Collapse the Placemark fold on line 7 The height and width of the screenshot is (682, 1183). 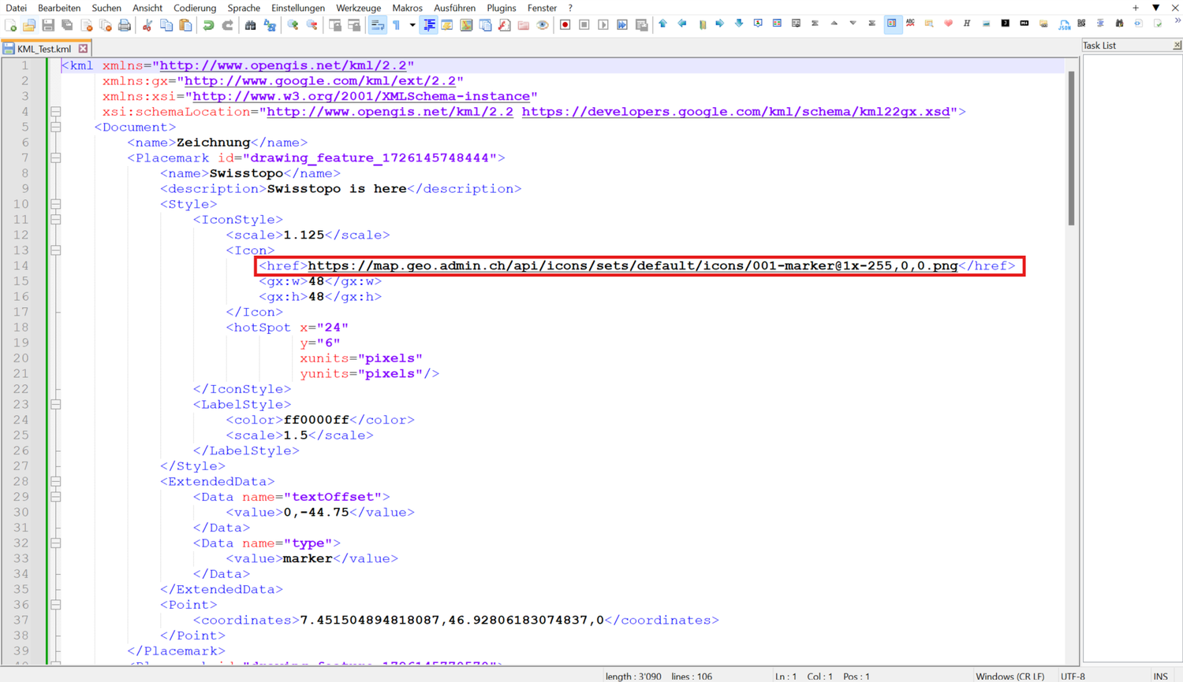point(56,158)
